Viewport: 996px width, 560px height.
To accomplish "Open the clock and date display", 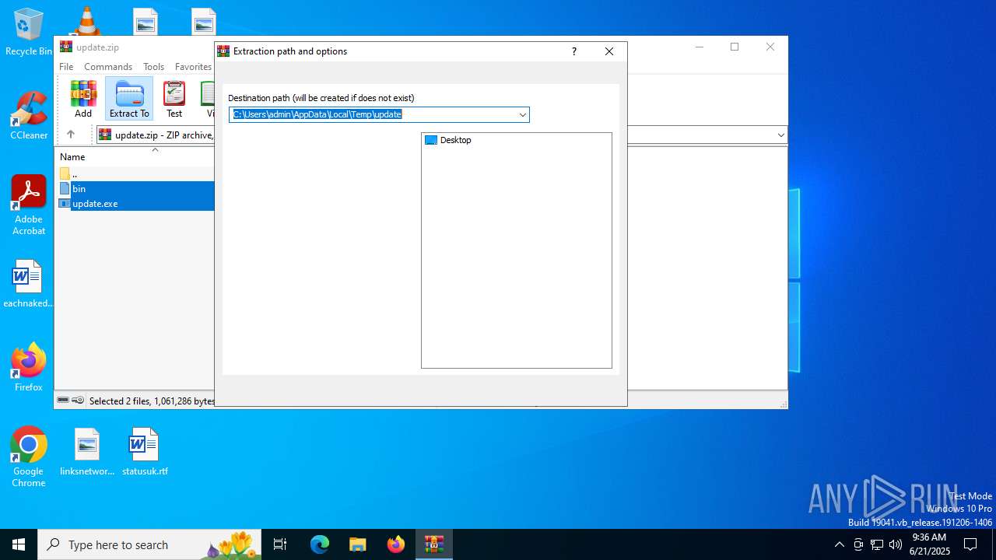I will pos(929,544).
